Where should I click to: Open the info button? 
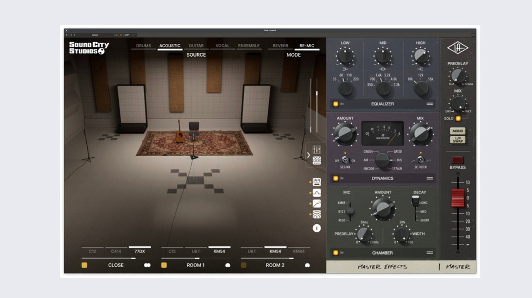317,228
